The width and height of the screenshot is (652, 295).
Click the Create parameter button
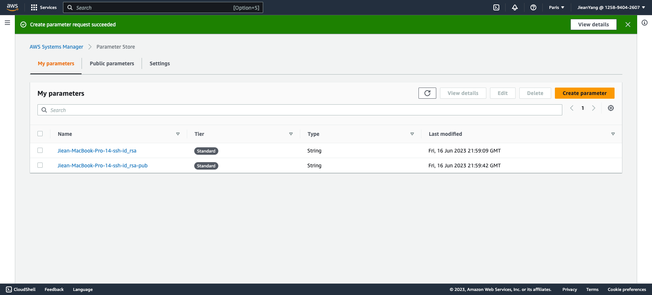[x=585, y=93]
